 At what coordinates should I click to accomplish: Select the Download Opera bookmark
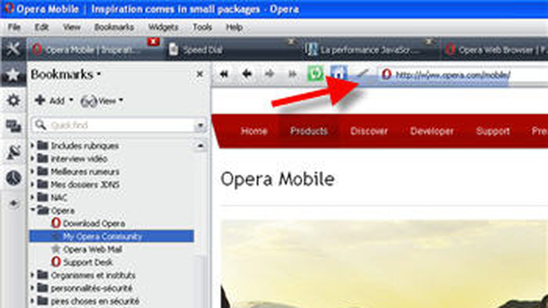(88, 223)
